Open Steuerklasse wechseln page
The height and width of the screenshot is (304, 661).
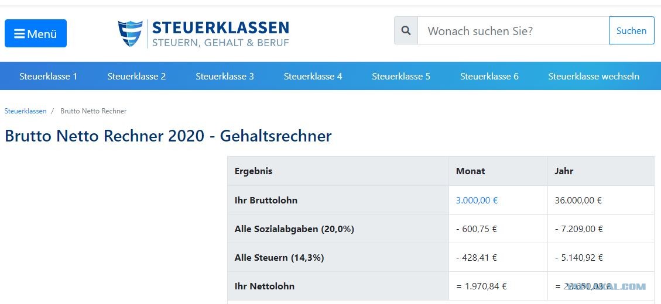tap(594, 76)
